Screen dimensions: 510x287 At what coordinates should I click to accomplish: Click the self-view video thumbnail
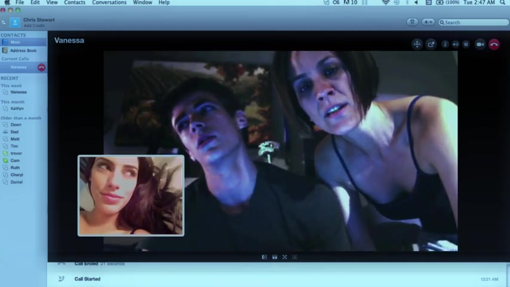click(131, 196)
